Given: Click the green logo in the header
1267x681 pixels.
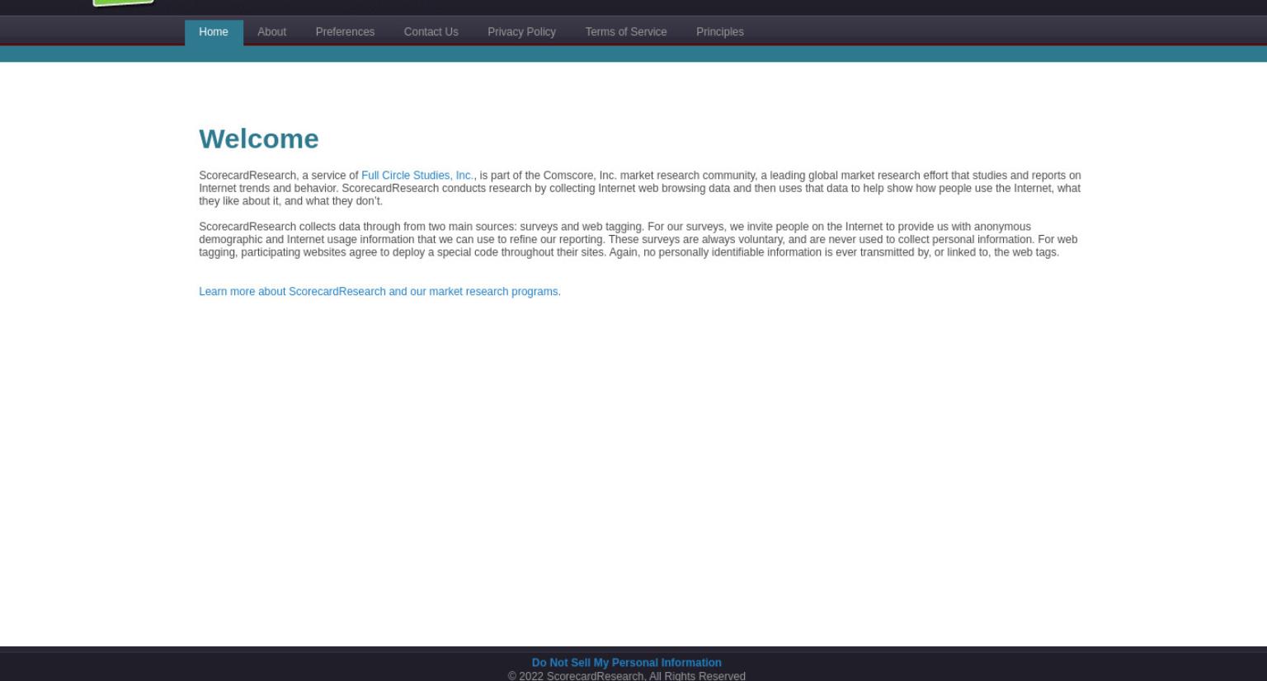Looking at the screenshot, I should click(124, 2).
